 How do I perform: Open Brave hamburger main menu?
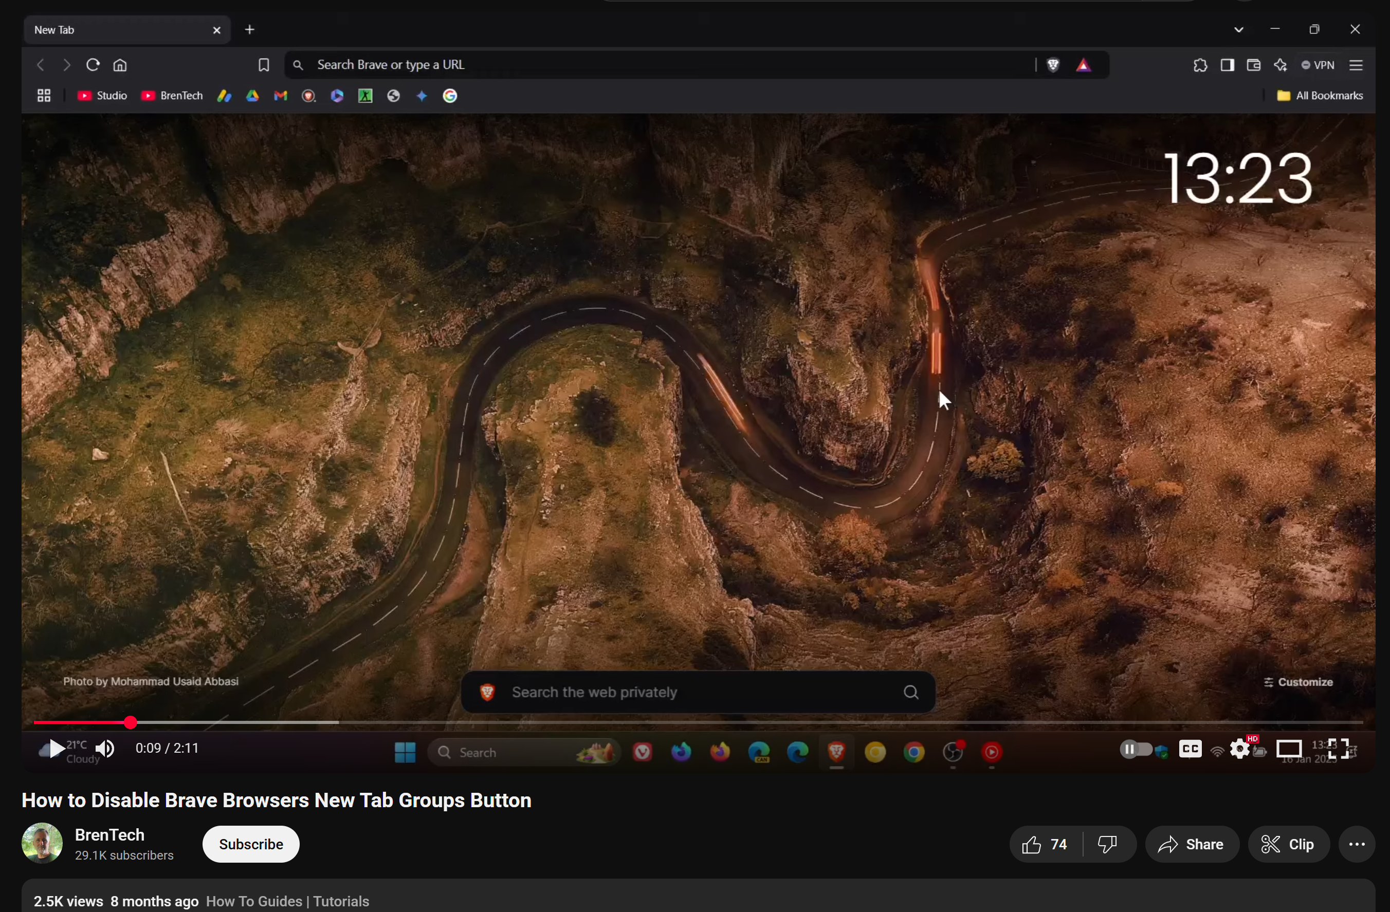[x=1356, y=65]
